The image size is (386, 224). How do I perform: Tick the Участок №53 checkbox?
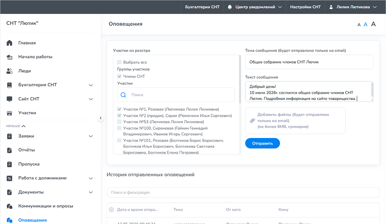coord(119,122)
